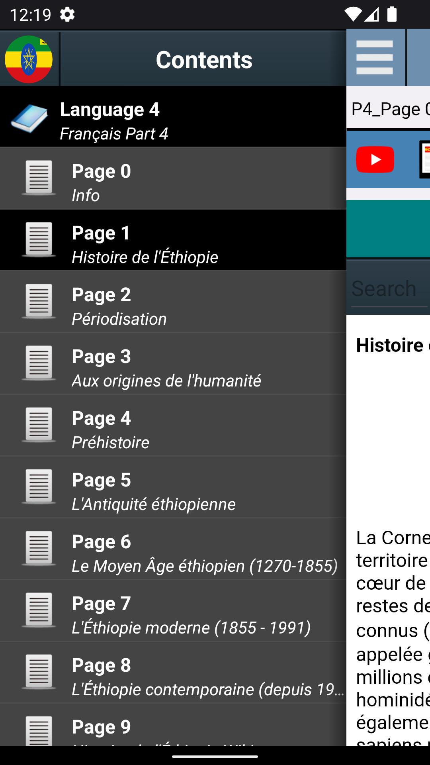
Task: Open Page 6 Le Moyen Âge éthiopien
Action: tap(173, 549)
